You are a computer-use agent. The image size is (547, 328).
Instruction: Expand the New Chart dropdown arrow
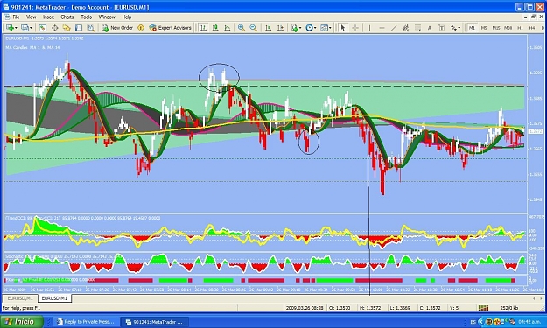coord(16,28)
